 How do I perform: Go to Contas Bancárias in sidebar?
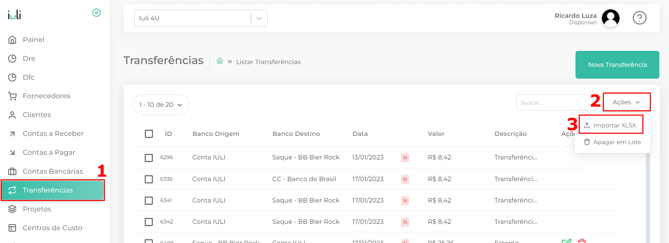coord(53,171)
